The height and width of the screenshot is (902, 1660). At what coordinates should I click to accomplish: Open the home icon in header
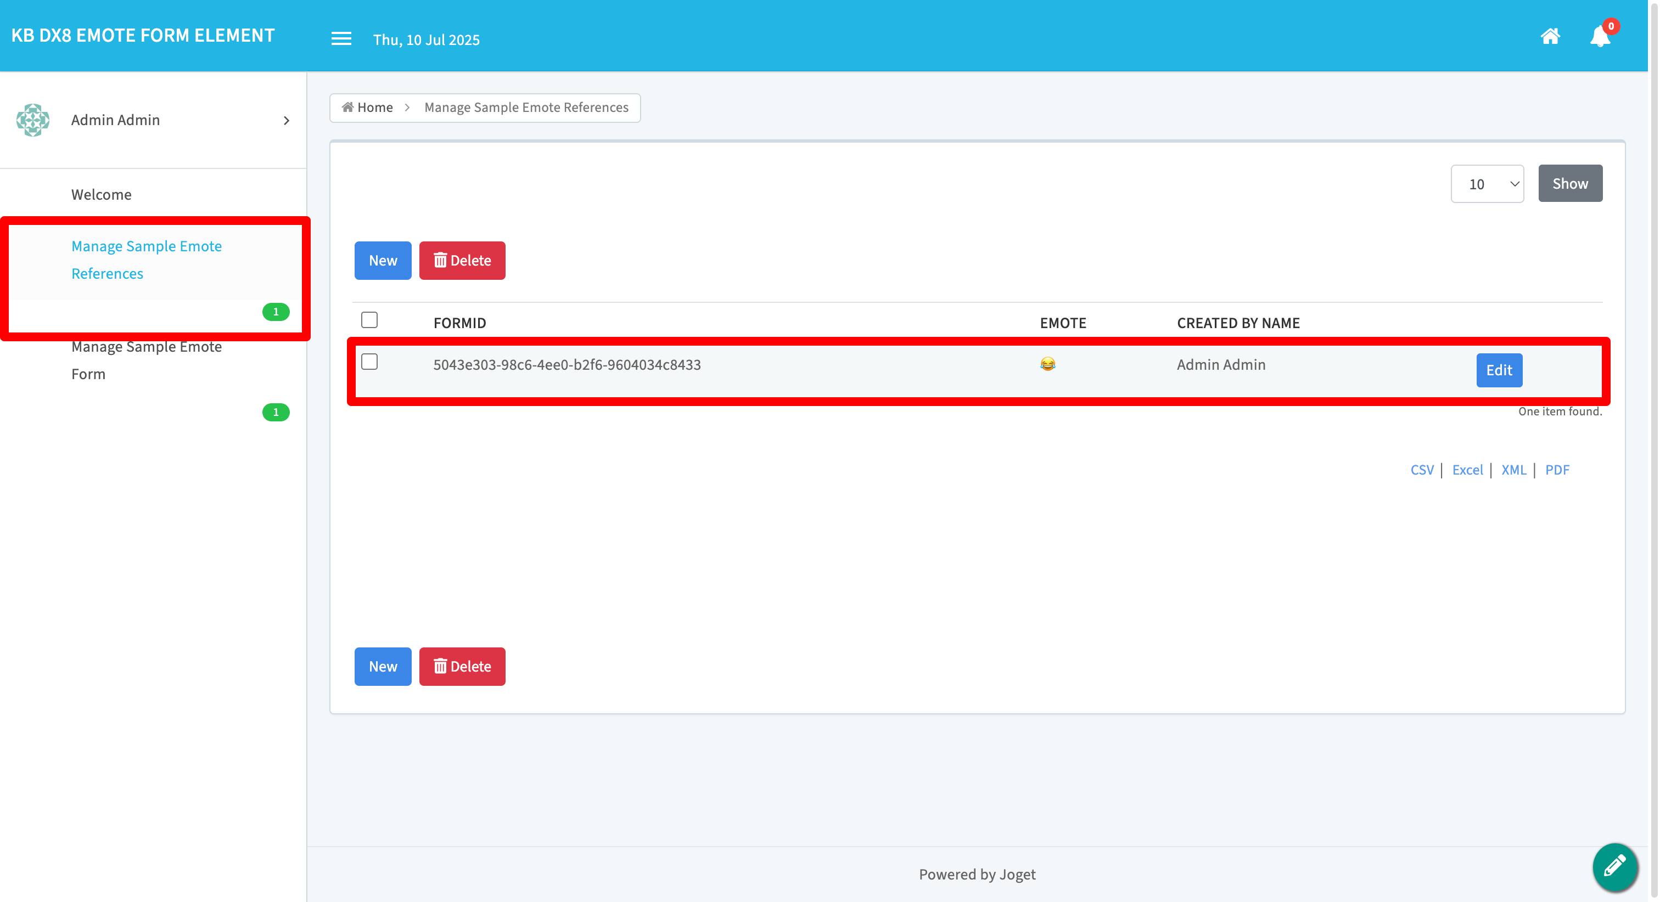click(x=1550, y=36)
